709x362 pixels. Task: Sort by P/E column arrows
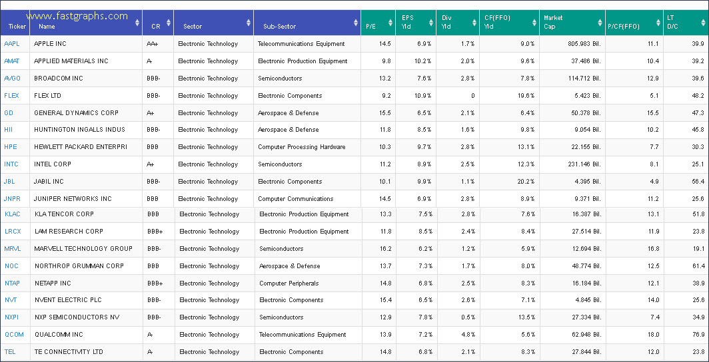coord(390,23)
